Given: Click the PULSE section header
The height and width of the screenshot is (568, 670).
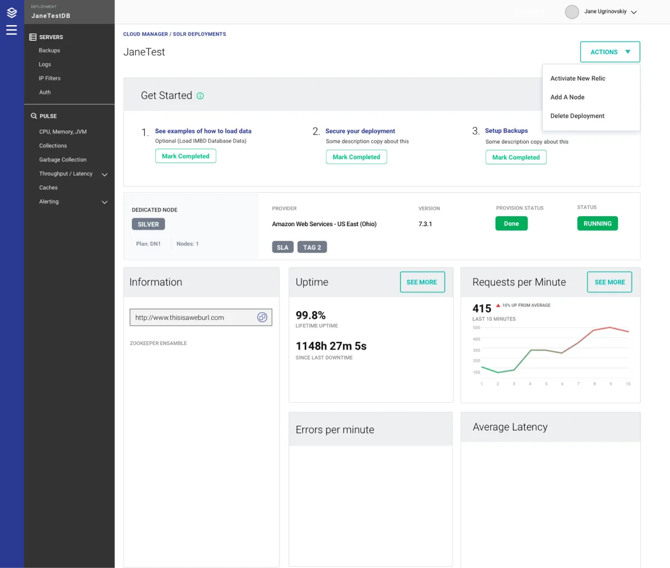Looking at the screenshot, I should [x=48, y=116].
